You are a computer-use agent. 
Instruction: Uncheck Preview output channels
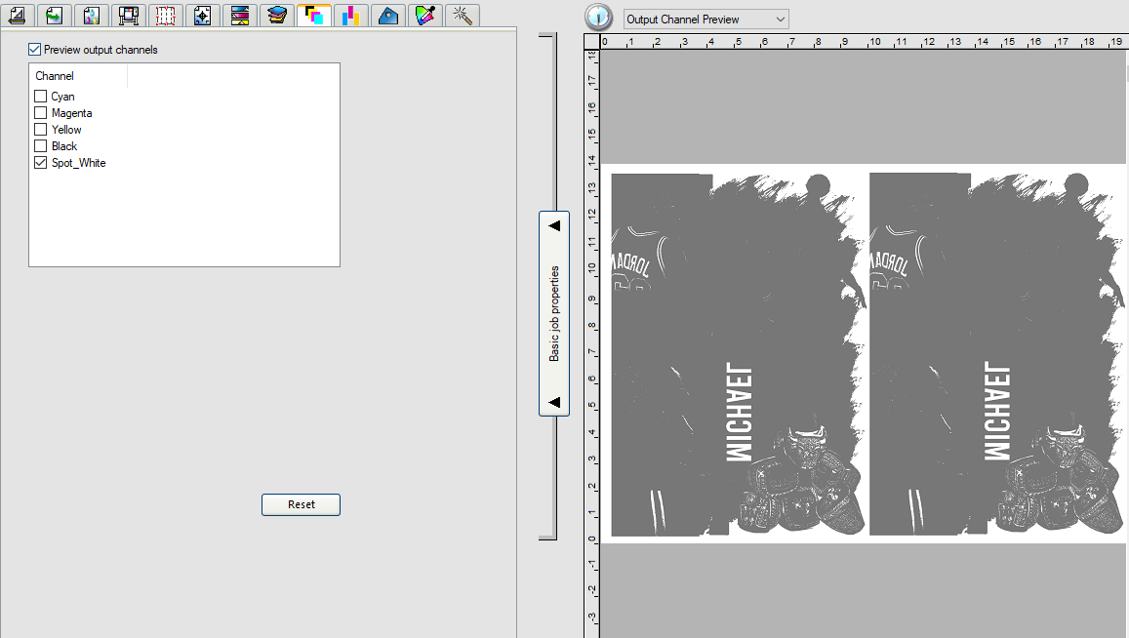pos(34,49)
